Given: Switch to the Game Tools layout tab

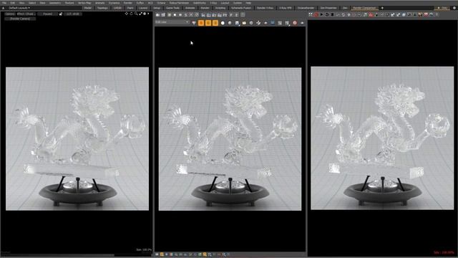Looking at the screenshot, I should 172,8.
